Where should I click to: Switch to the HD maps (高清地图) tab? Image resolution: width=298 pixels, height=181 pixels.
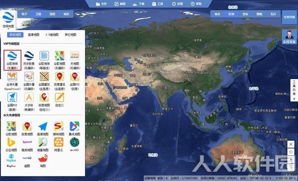pos(34,35)
